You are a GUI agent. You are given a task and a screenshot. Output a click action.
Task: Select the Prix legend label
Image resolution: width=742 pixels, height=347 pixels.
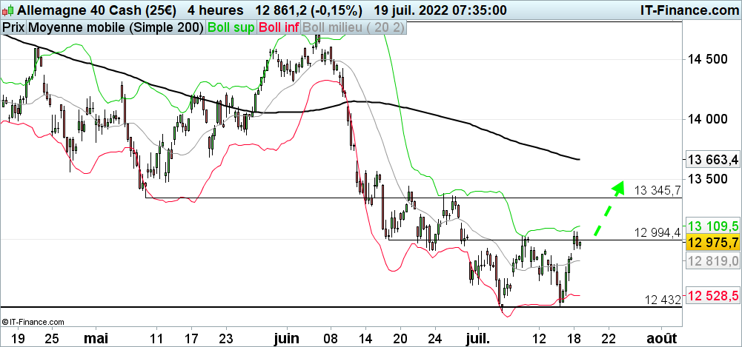(13, 27)
